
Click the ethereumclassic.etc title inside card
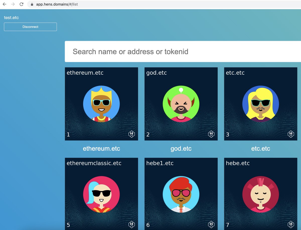coord(94,163)
